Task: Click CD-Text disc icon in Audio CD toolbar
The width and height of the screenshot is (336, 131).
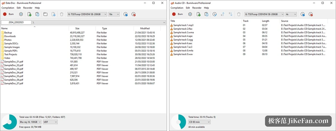Action: tap(215, 14)
